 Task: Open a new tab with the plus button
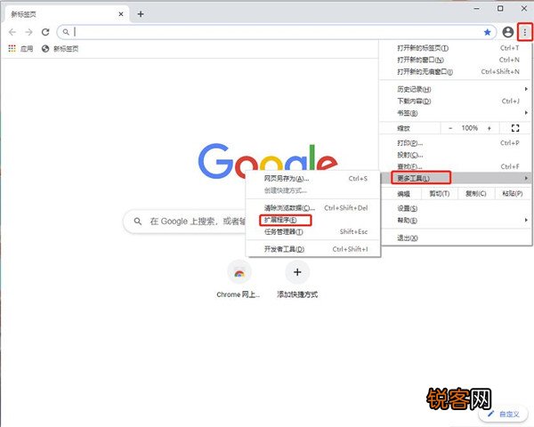click(x=141, y=14)
